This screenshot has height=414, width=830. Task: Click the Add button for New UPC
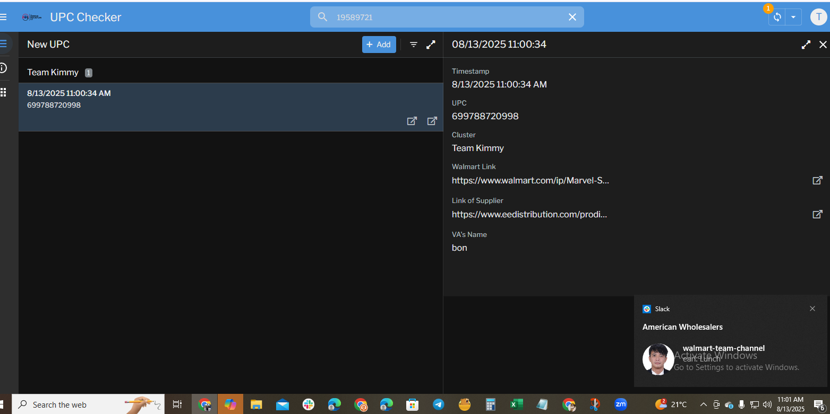pyautogui.click(x=379, y=45)
